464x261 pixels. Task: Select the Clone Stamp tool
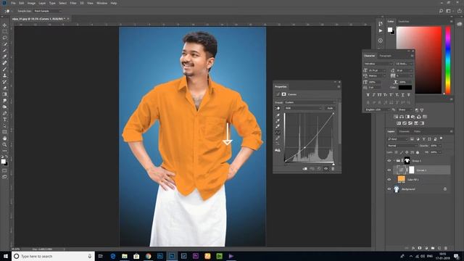[x=4, y=75]
